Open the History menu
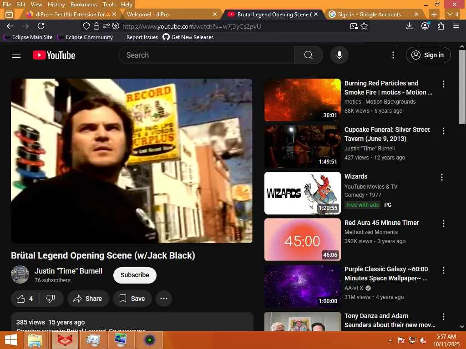This screenshot has width=466, height=349. 56,5
